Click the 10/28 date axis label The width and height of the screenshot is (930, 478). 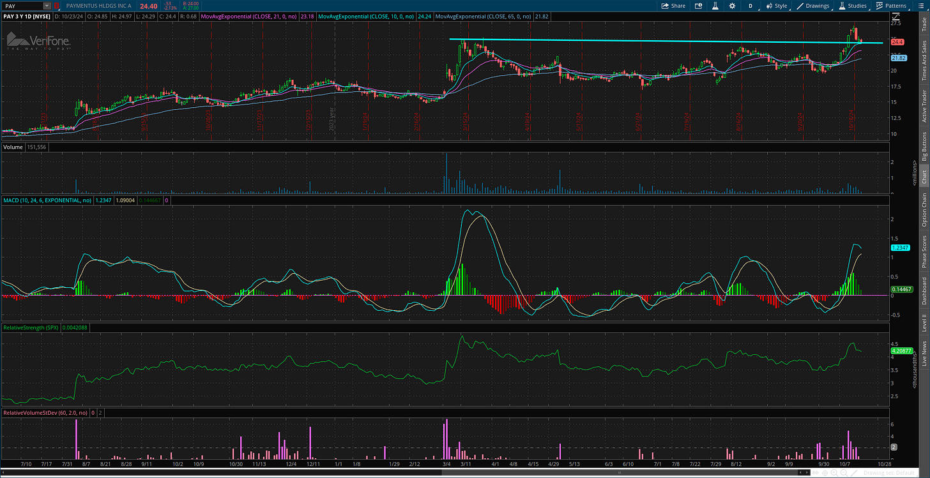click(x=885, y=465)
